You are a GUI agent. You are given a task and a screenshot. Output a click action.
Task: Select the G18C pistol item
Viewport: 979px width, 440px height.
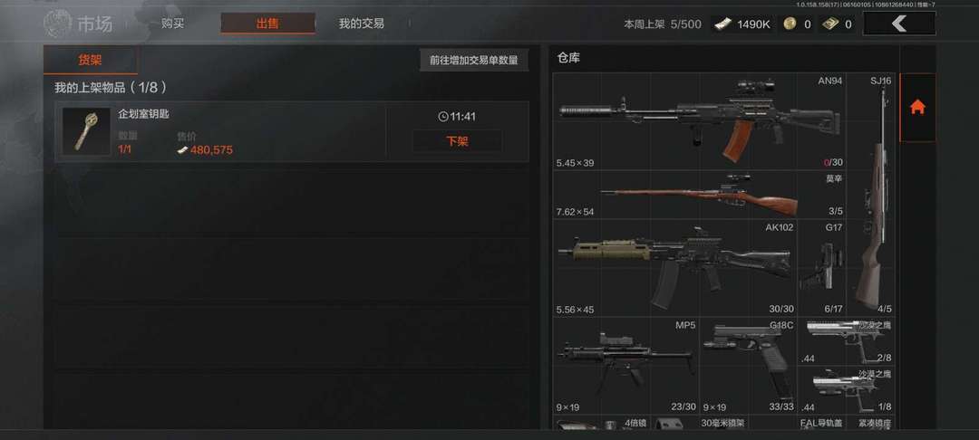[749, 366]
